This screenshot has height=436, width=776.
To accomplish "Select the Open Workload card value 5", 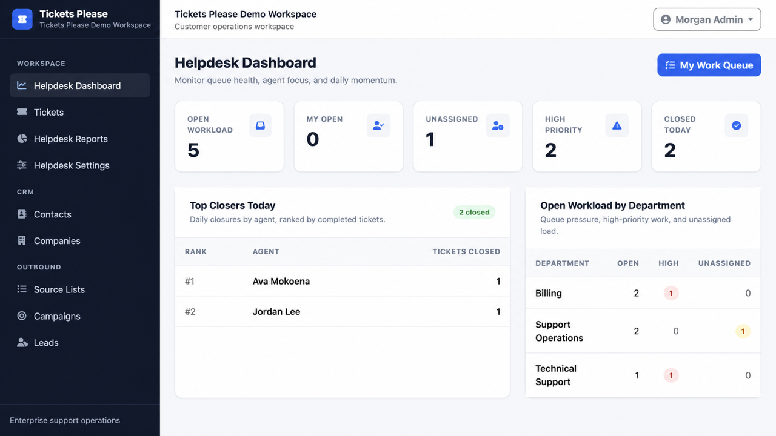I will 193,150.
